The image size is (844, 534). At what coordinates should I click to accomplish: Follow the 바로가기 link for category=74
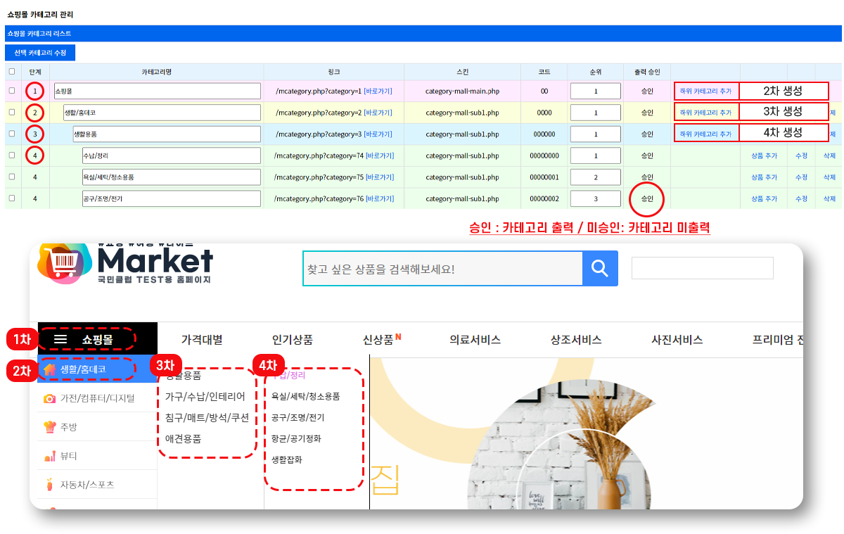[x=380, y=155]
